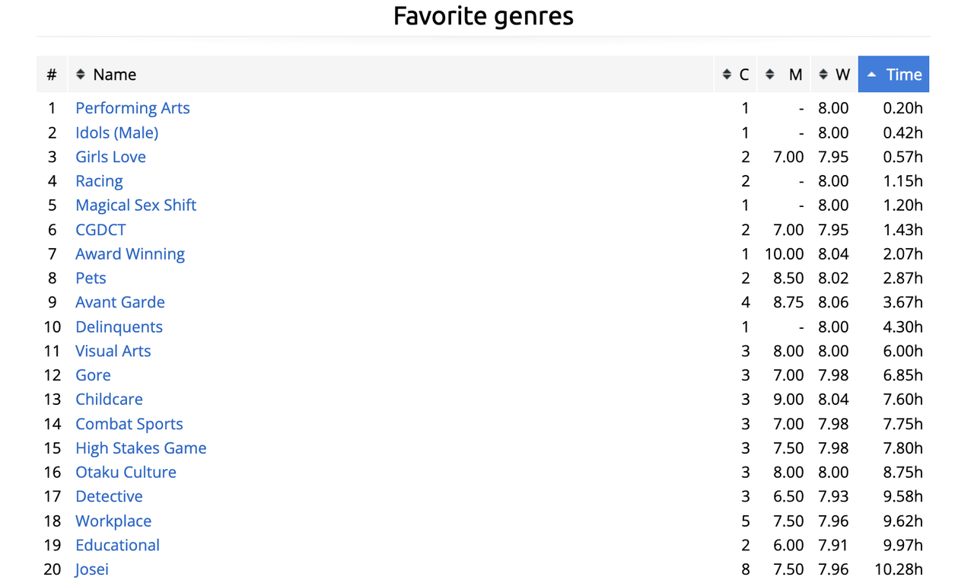Image resolution: width=974 pixels, height=580 pixels.
Task: Open the Idols (Male) genre
Action: [116, 132]
